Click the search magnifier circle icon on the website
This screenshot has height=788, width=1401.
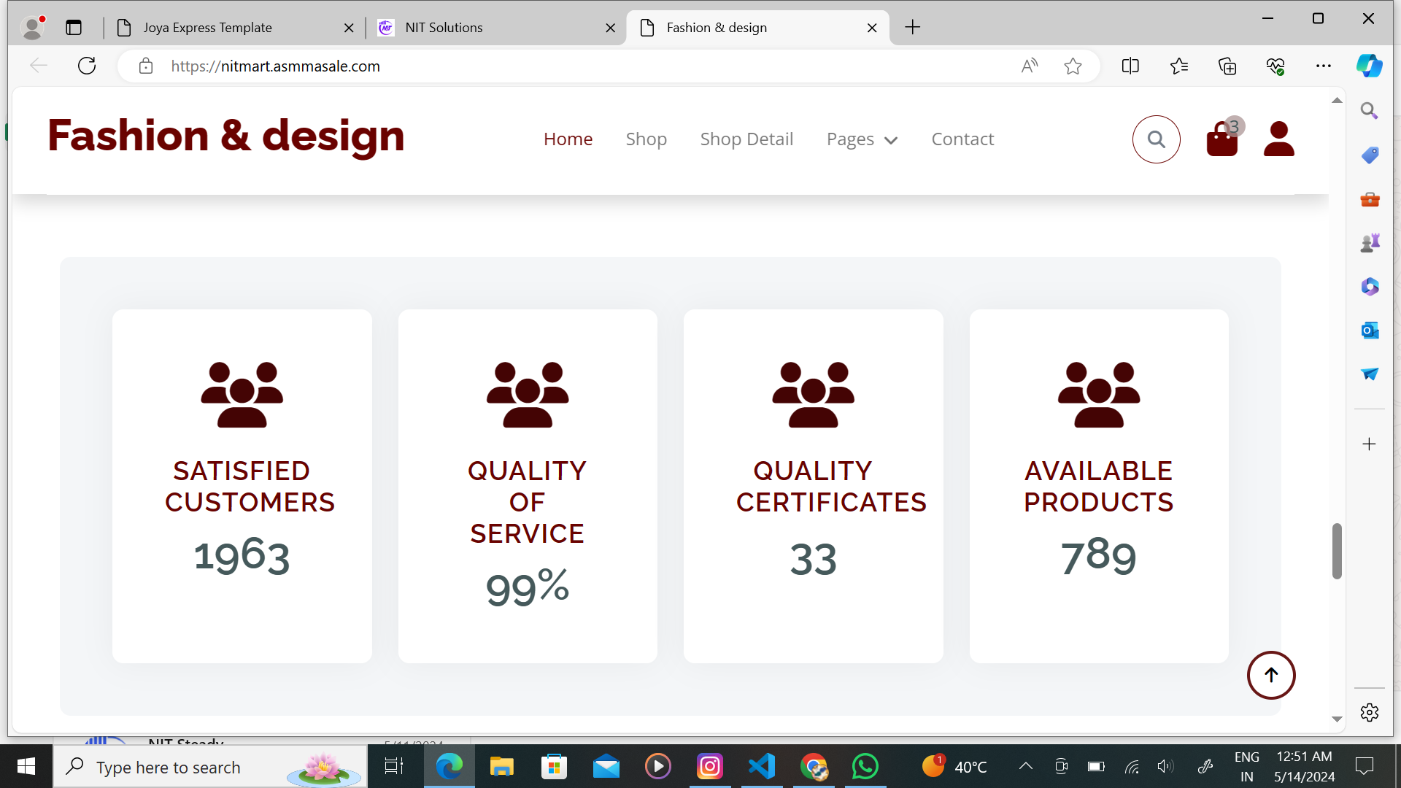click(1156, 139)
